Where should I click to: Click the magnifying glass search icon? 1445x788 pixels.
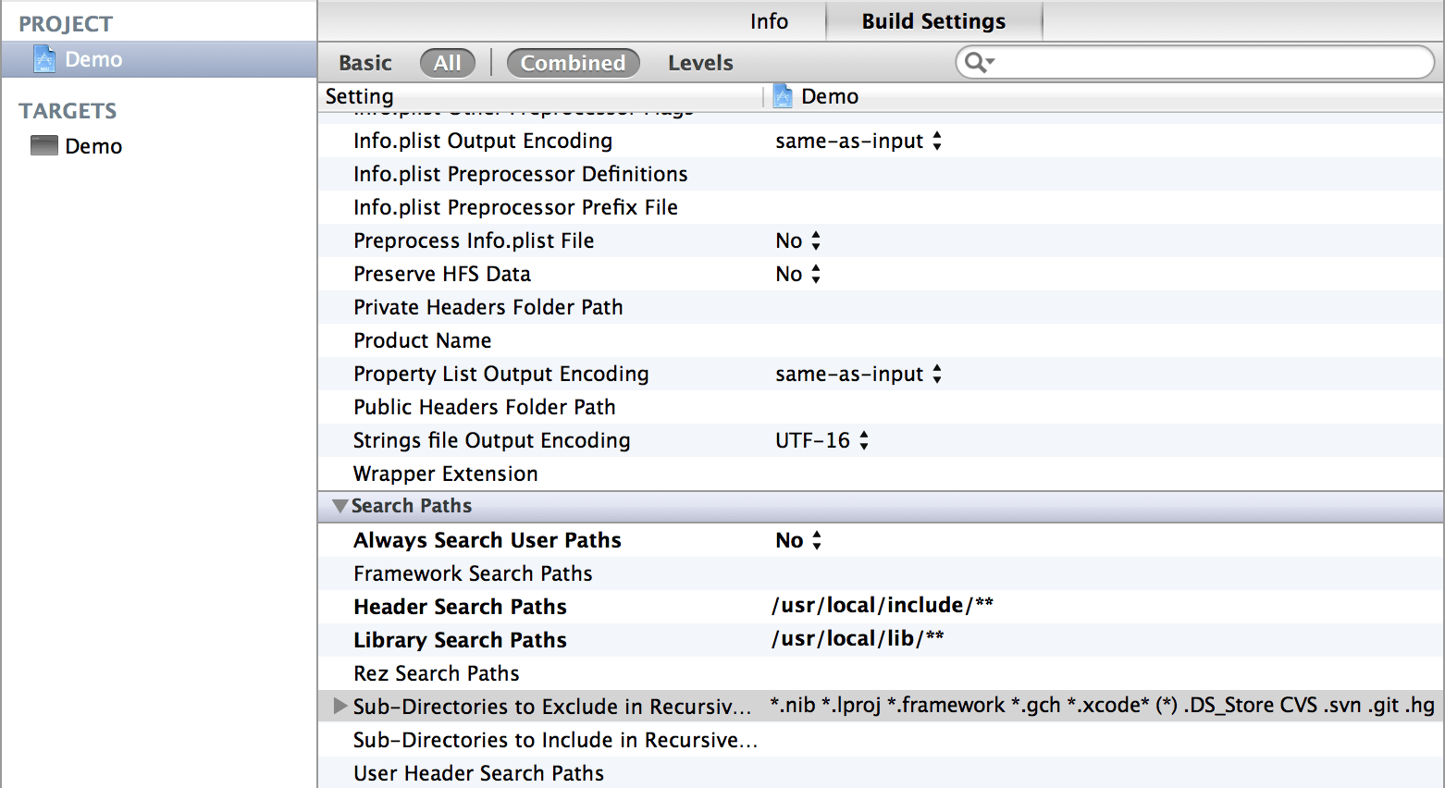[977, 63]
